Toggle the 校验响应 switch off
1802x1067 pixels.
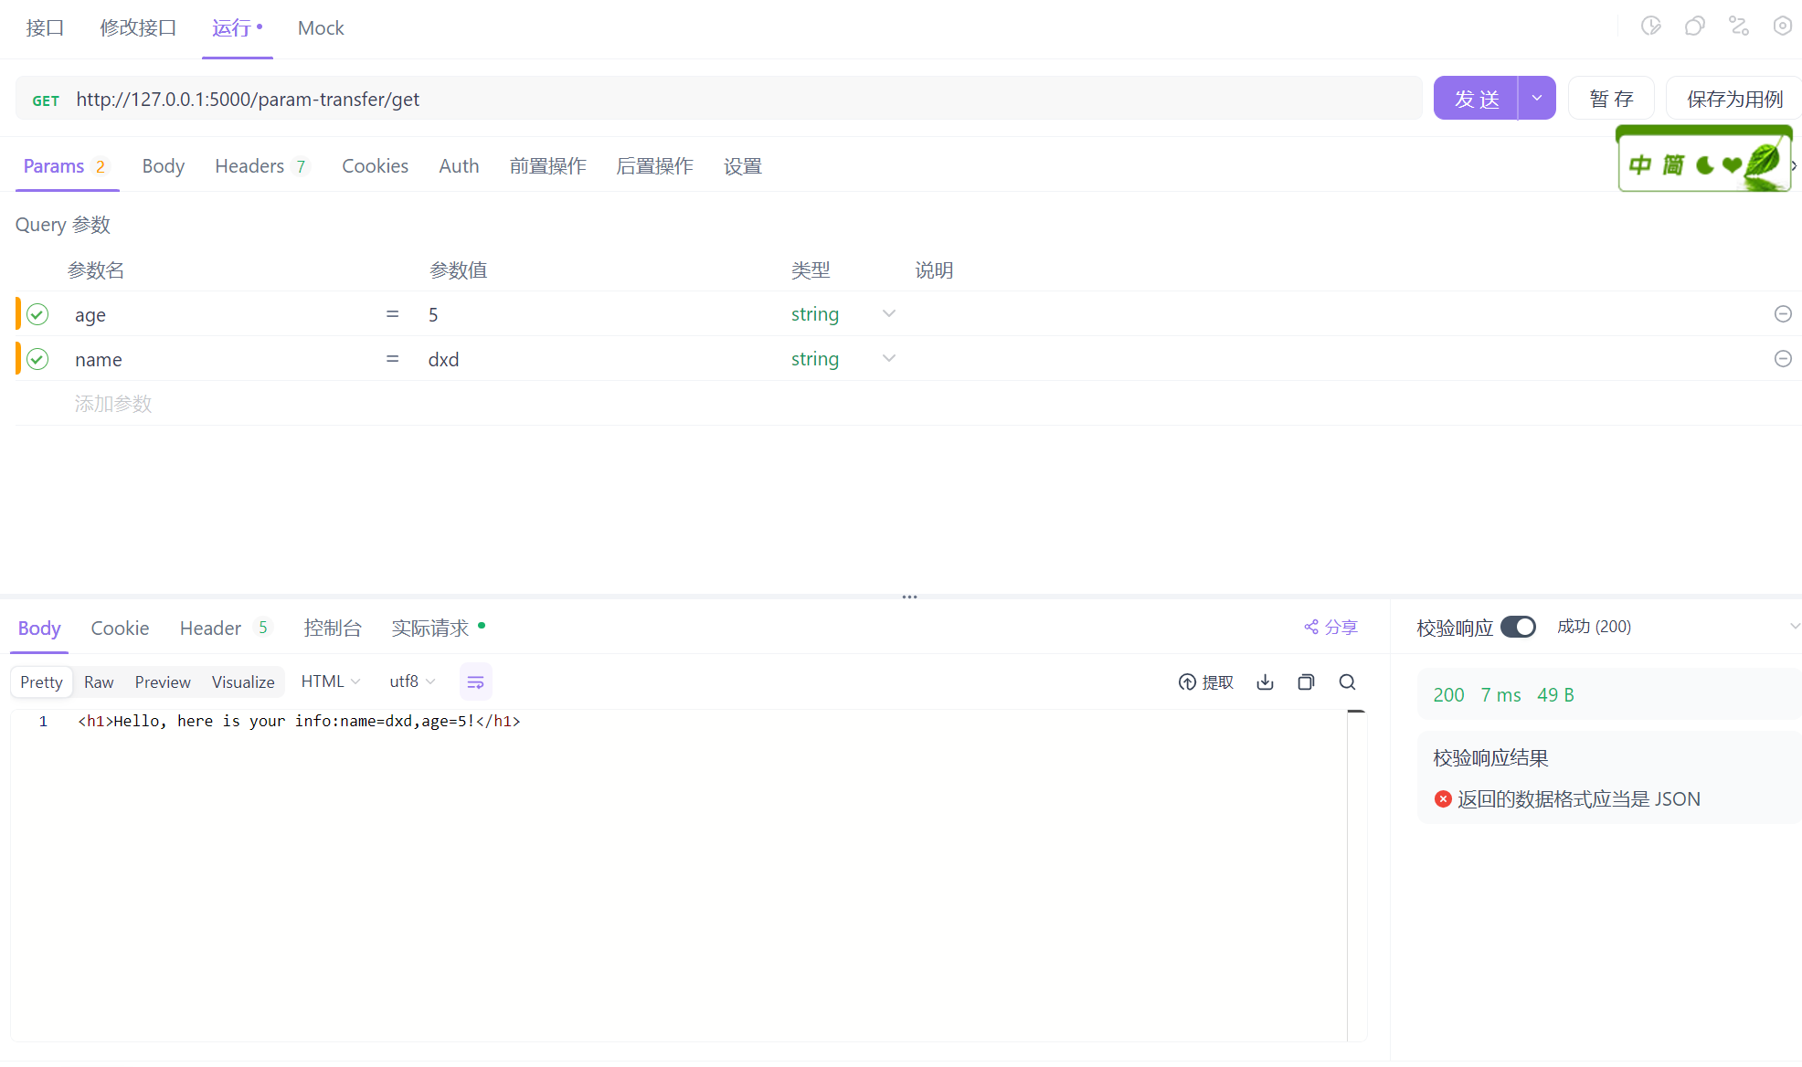click(1518, 628)
